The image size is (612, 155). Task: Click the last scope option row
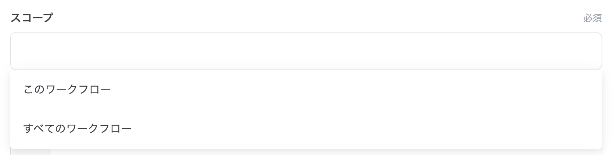coord(306,129)
